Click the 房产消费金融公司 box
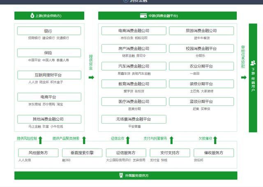 click(134, 48)
